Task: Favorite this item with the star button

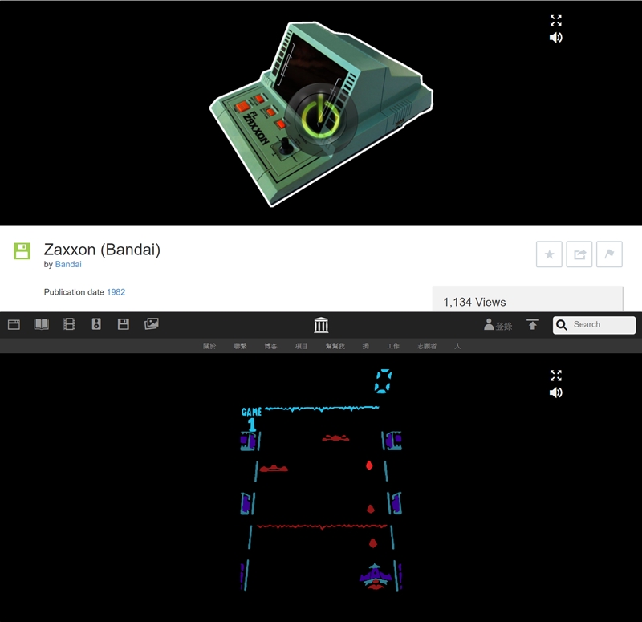Action: (549, 254)
